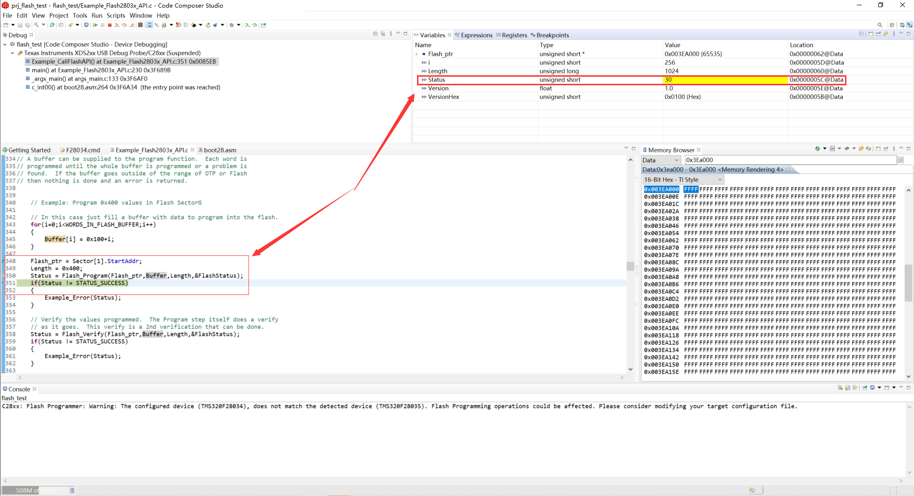Click the Build hammer icon in toolbar
The image size is (914, 496).
click(x=36, y=25)
